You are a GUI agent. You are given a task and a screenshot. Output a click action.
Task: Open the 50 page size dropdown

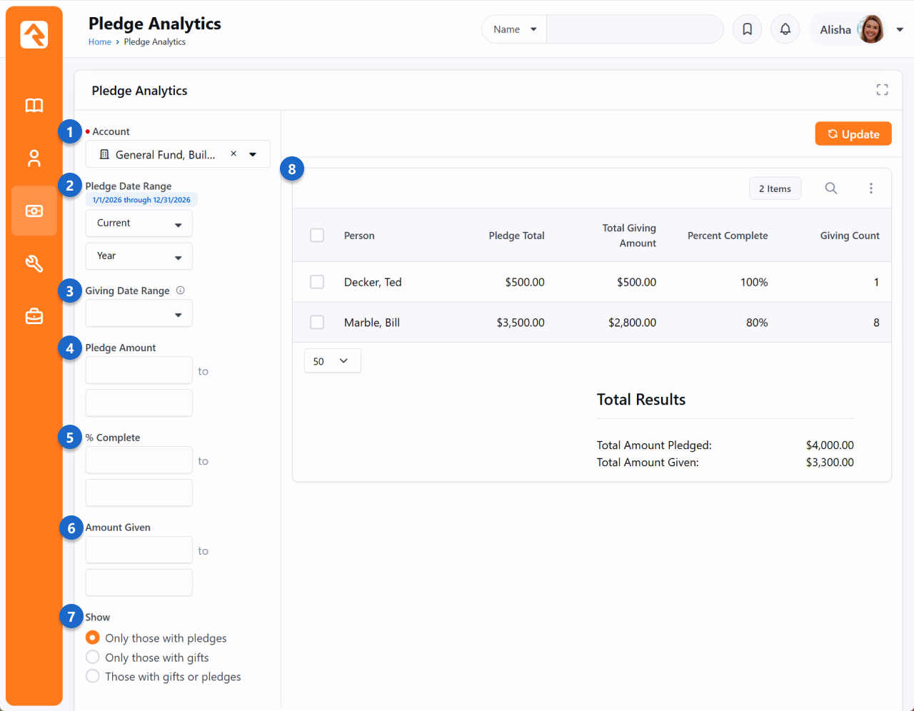332,361
